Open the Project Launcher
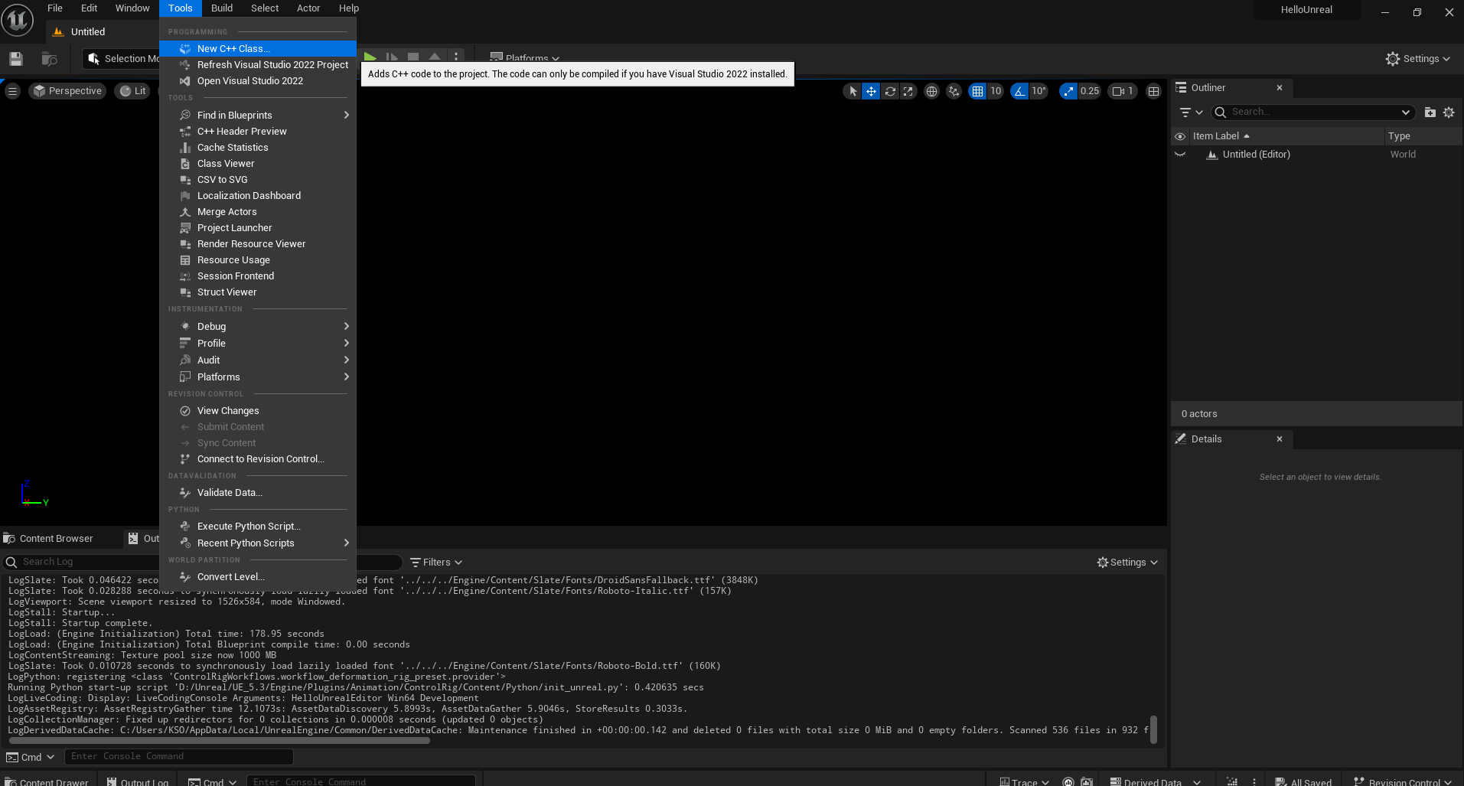The height and width of the screenshot is (786, 1464). 258,227
